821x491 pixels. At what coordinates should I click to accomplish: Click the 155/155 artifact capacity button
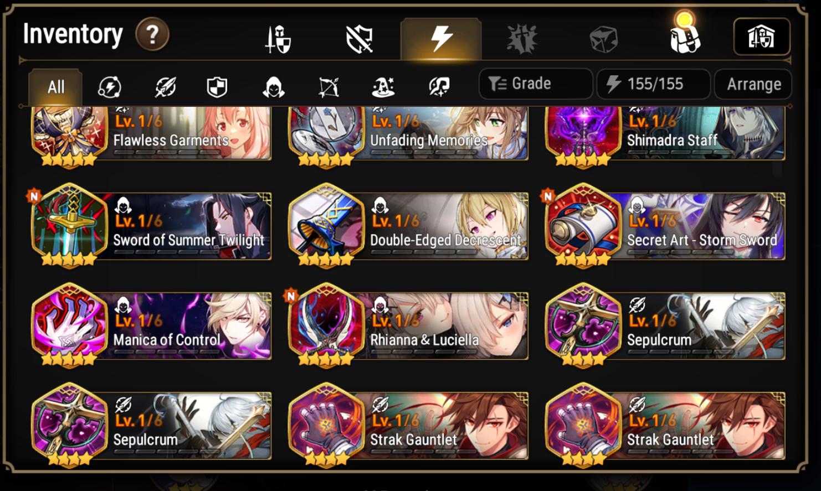pos(654,84)
